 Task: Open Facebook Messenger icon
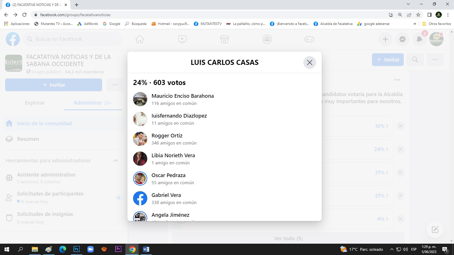(402, 39)
